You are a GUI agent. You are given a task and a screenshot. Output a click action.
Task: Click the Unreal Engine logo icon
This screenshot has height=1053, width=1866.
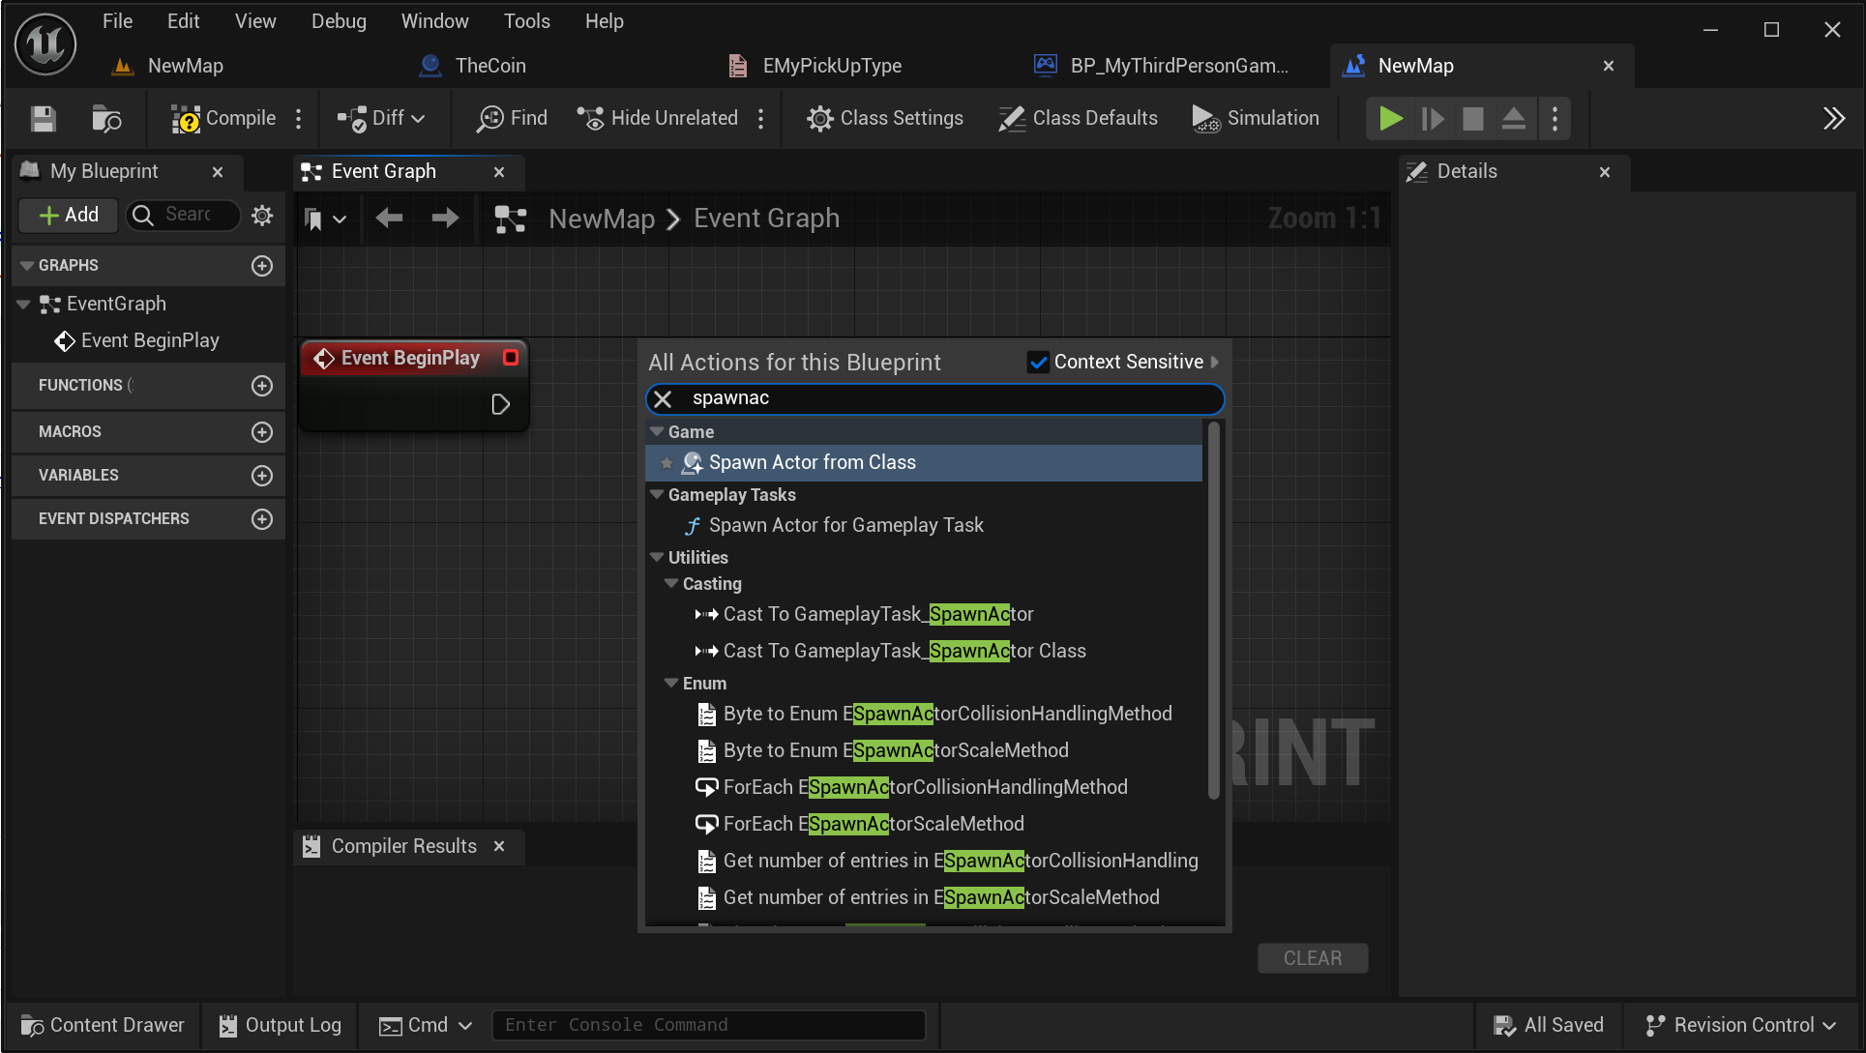(45, 44)
